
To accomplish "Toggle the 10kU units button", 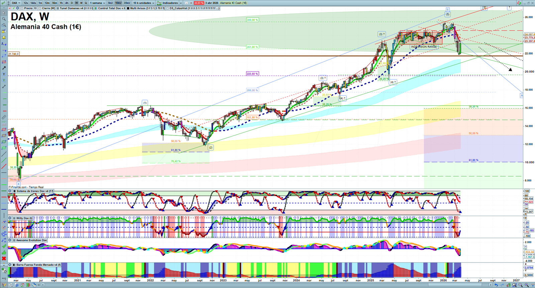I will (x=118, y=3).
